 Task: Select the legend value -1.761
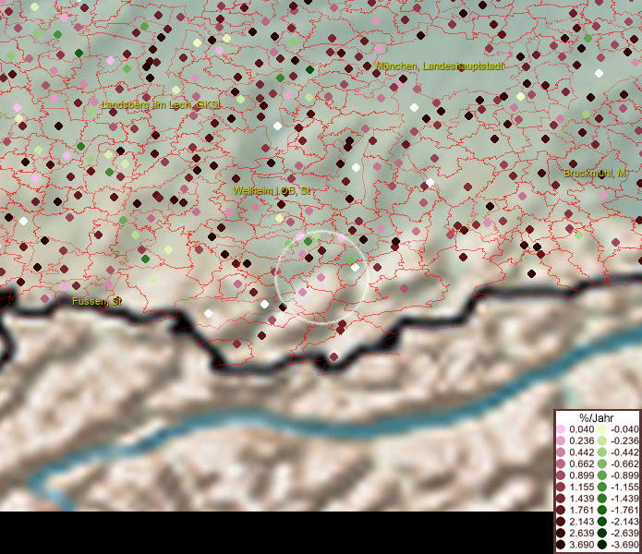click(624, 511)
